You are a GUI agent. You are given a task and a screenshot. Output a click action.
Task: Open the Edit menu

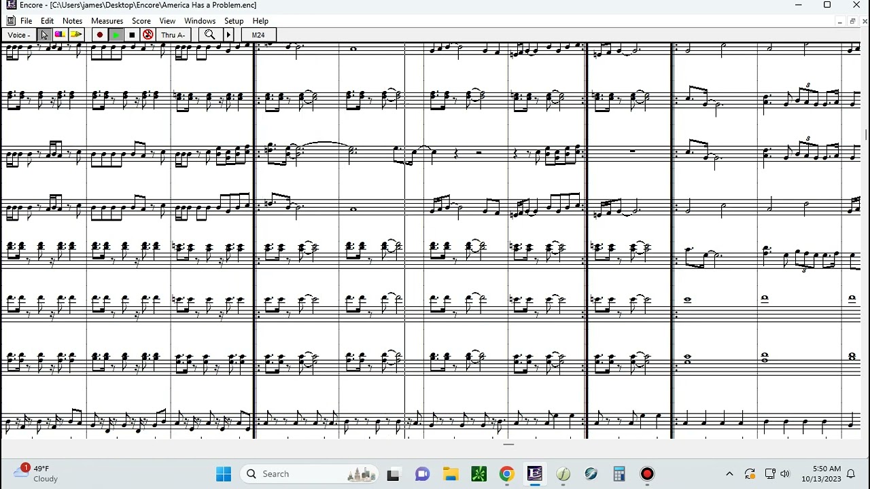(47, 21)
